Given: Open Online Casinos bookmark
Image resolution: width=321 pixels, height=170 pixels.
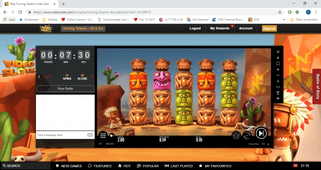Looking at the screenshot, I should coord(77,19).
